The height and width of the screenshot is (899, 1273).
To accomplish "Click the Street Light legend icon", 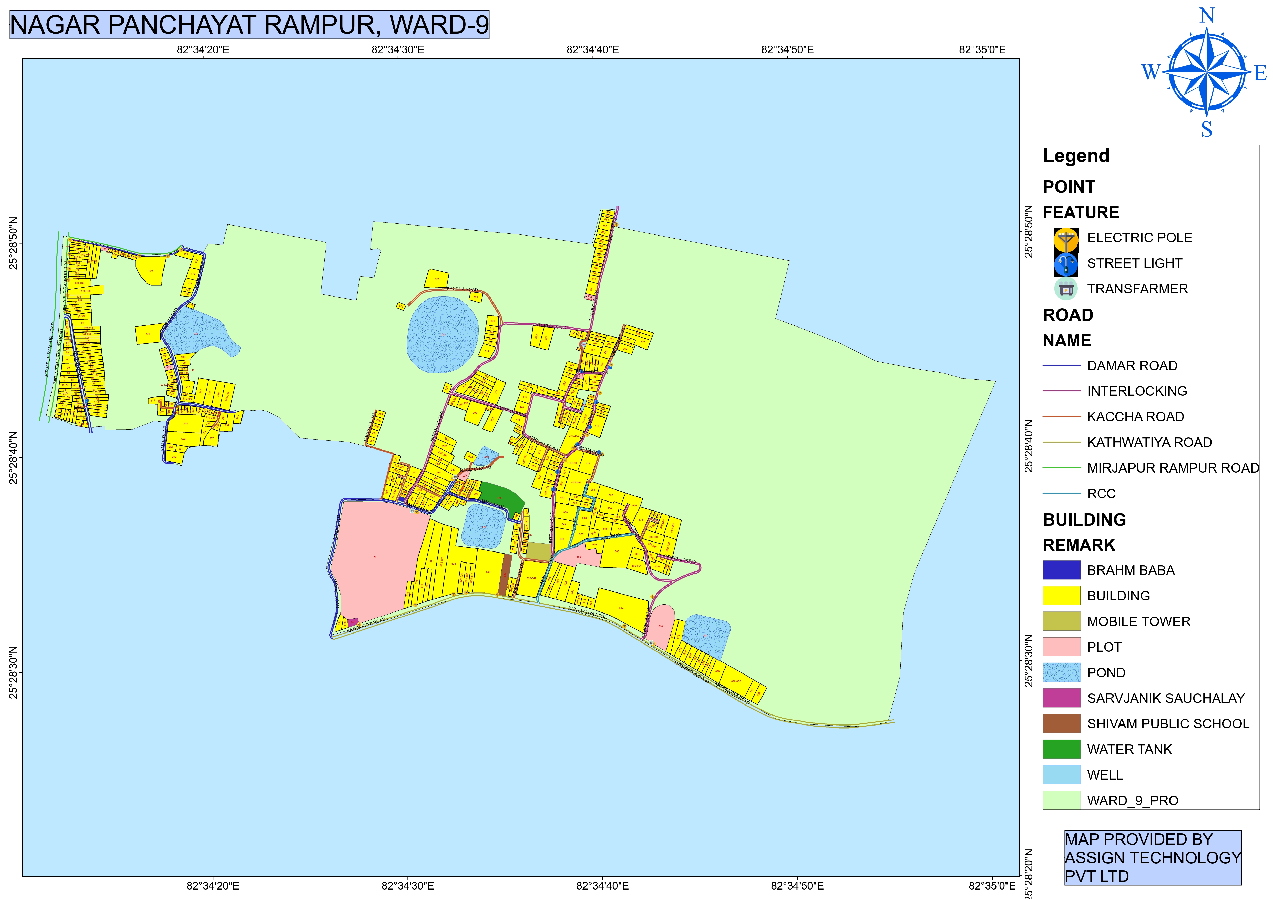I will (1066, 264).
